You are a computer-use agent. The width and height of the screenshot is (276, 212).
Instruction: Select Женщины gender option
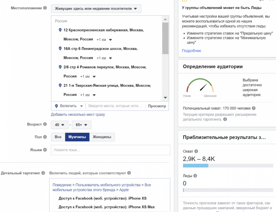coord(102,137)
